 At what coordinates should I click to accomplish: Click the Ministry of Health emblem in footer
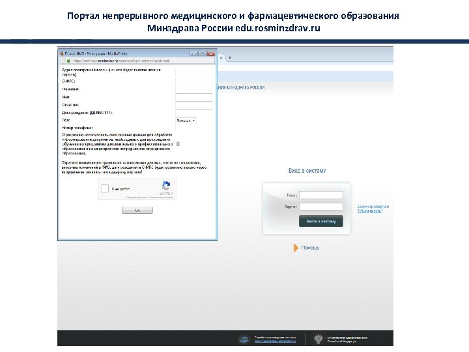(319, 339)
